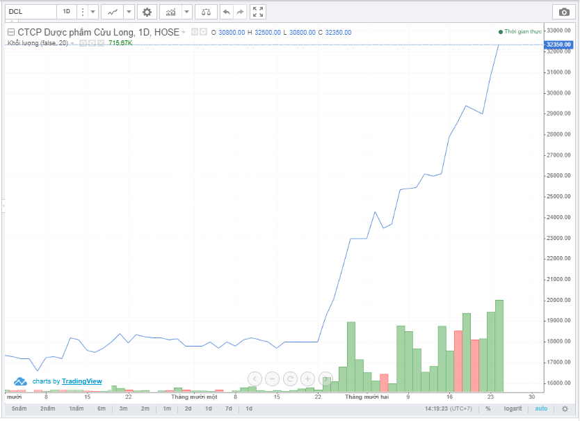This screenshot has height=421, width=580.
Task: Open series settings icon beside HOSE title
Action: coord(204,32)
